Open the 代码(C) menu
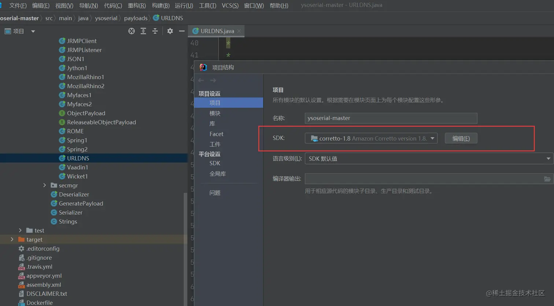 tap(113, 5)
